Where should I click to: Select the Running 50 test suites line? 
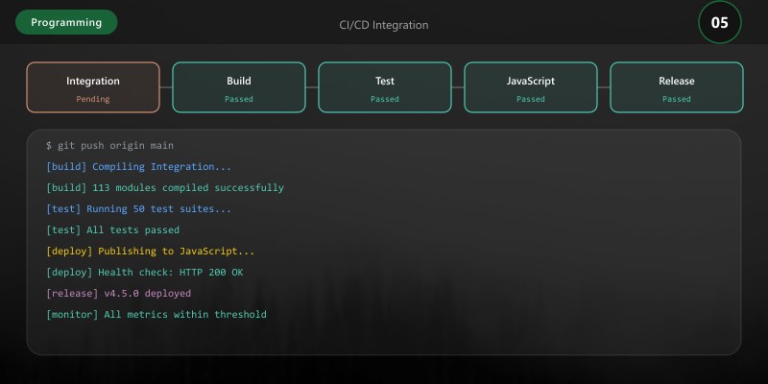pyautogui.click(x=138, y=208)
